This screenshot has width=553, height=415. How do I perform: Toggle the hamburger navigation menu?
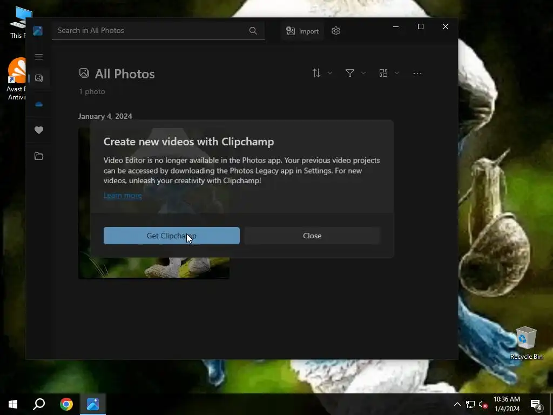[x=39, y=56]
